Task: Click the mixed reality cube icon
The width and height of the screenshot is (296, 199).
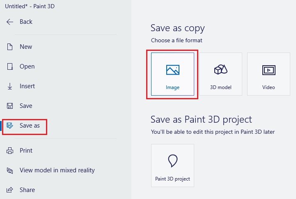Action: pyautogui.click(x=10, y=171)
